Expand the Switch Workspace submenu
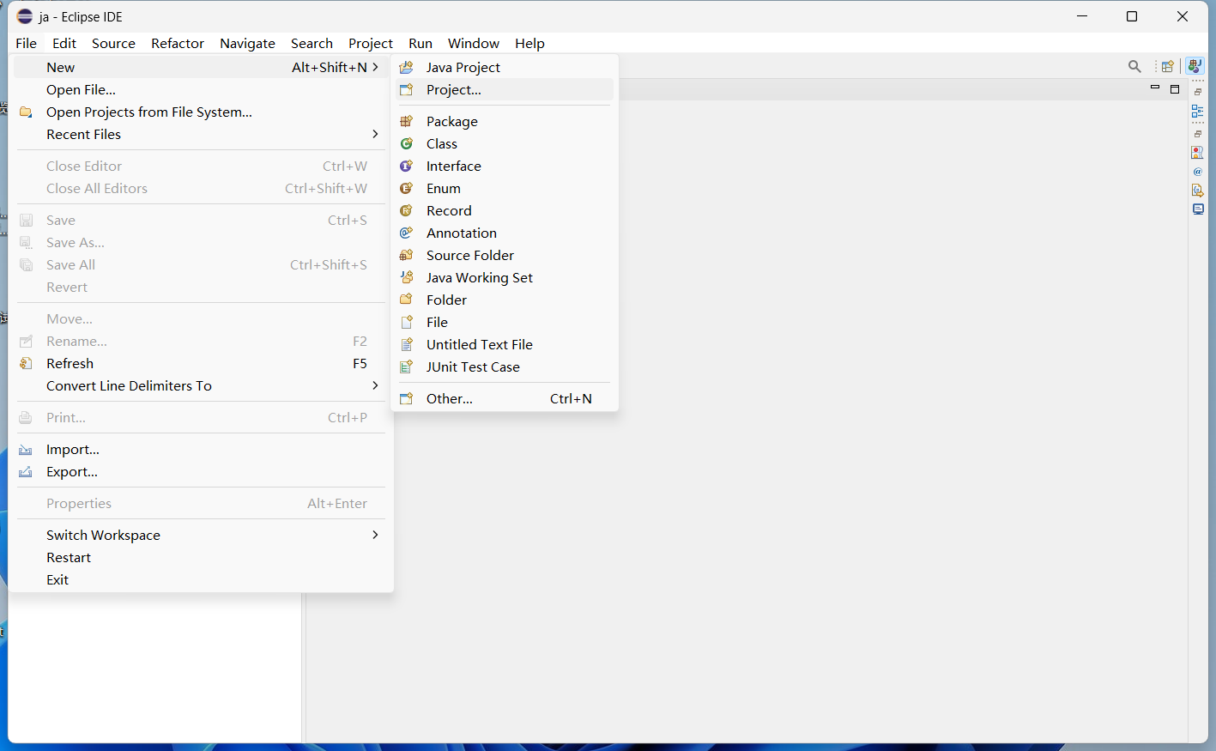The image size is (1216, 751). 198,535
